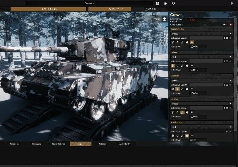The image size is (238, 167).
Task: Click the Driver 100 % efficiency field
Action: [198, 70]
